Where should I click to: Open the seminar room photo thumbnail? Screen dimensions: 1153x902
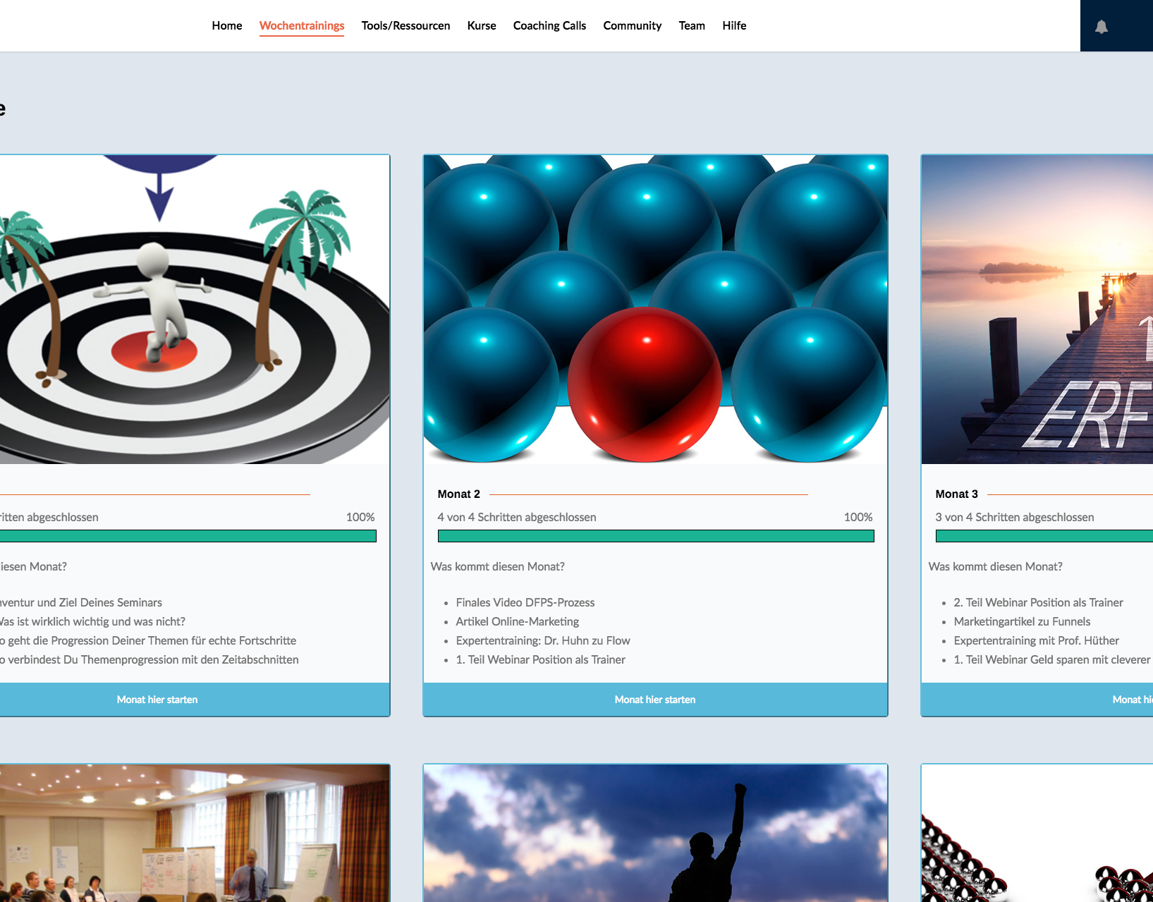pos(195,833)
